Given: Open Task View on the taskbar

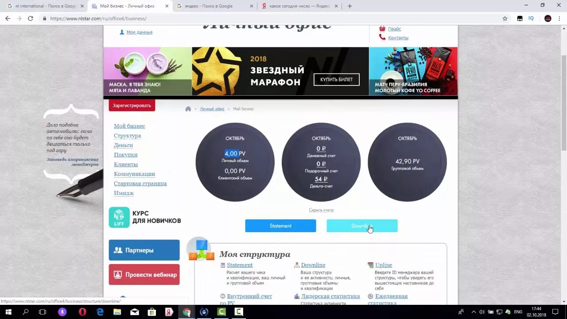Looking at the screenshot, I should (x=43, y=312).
